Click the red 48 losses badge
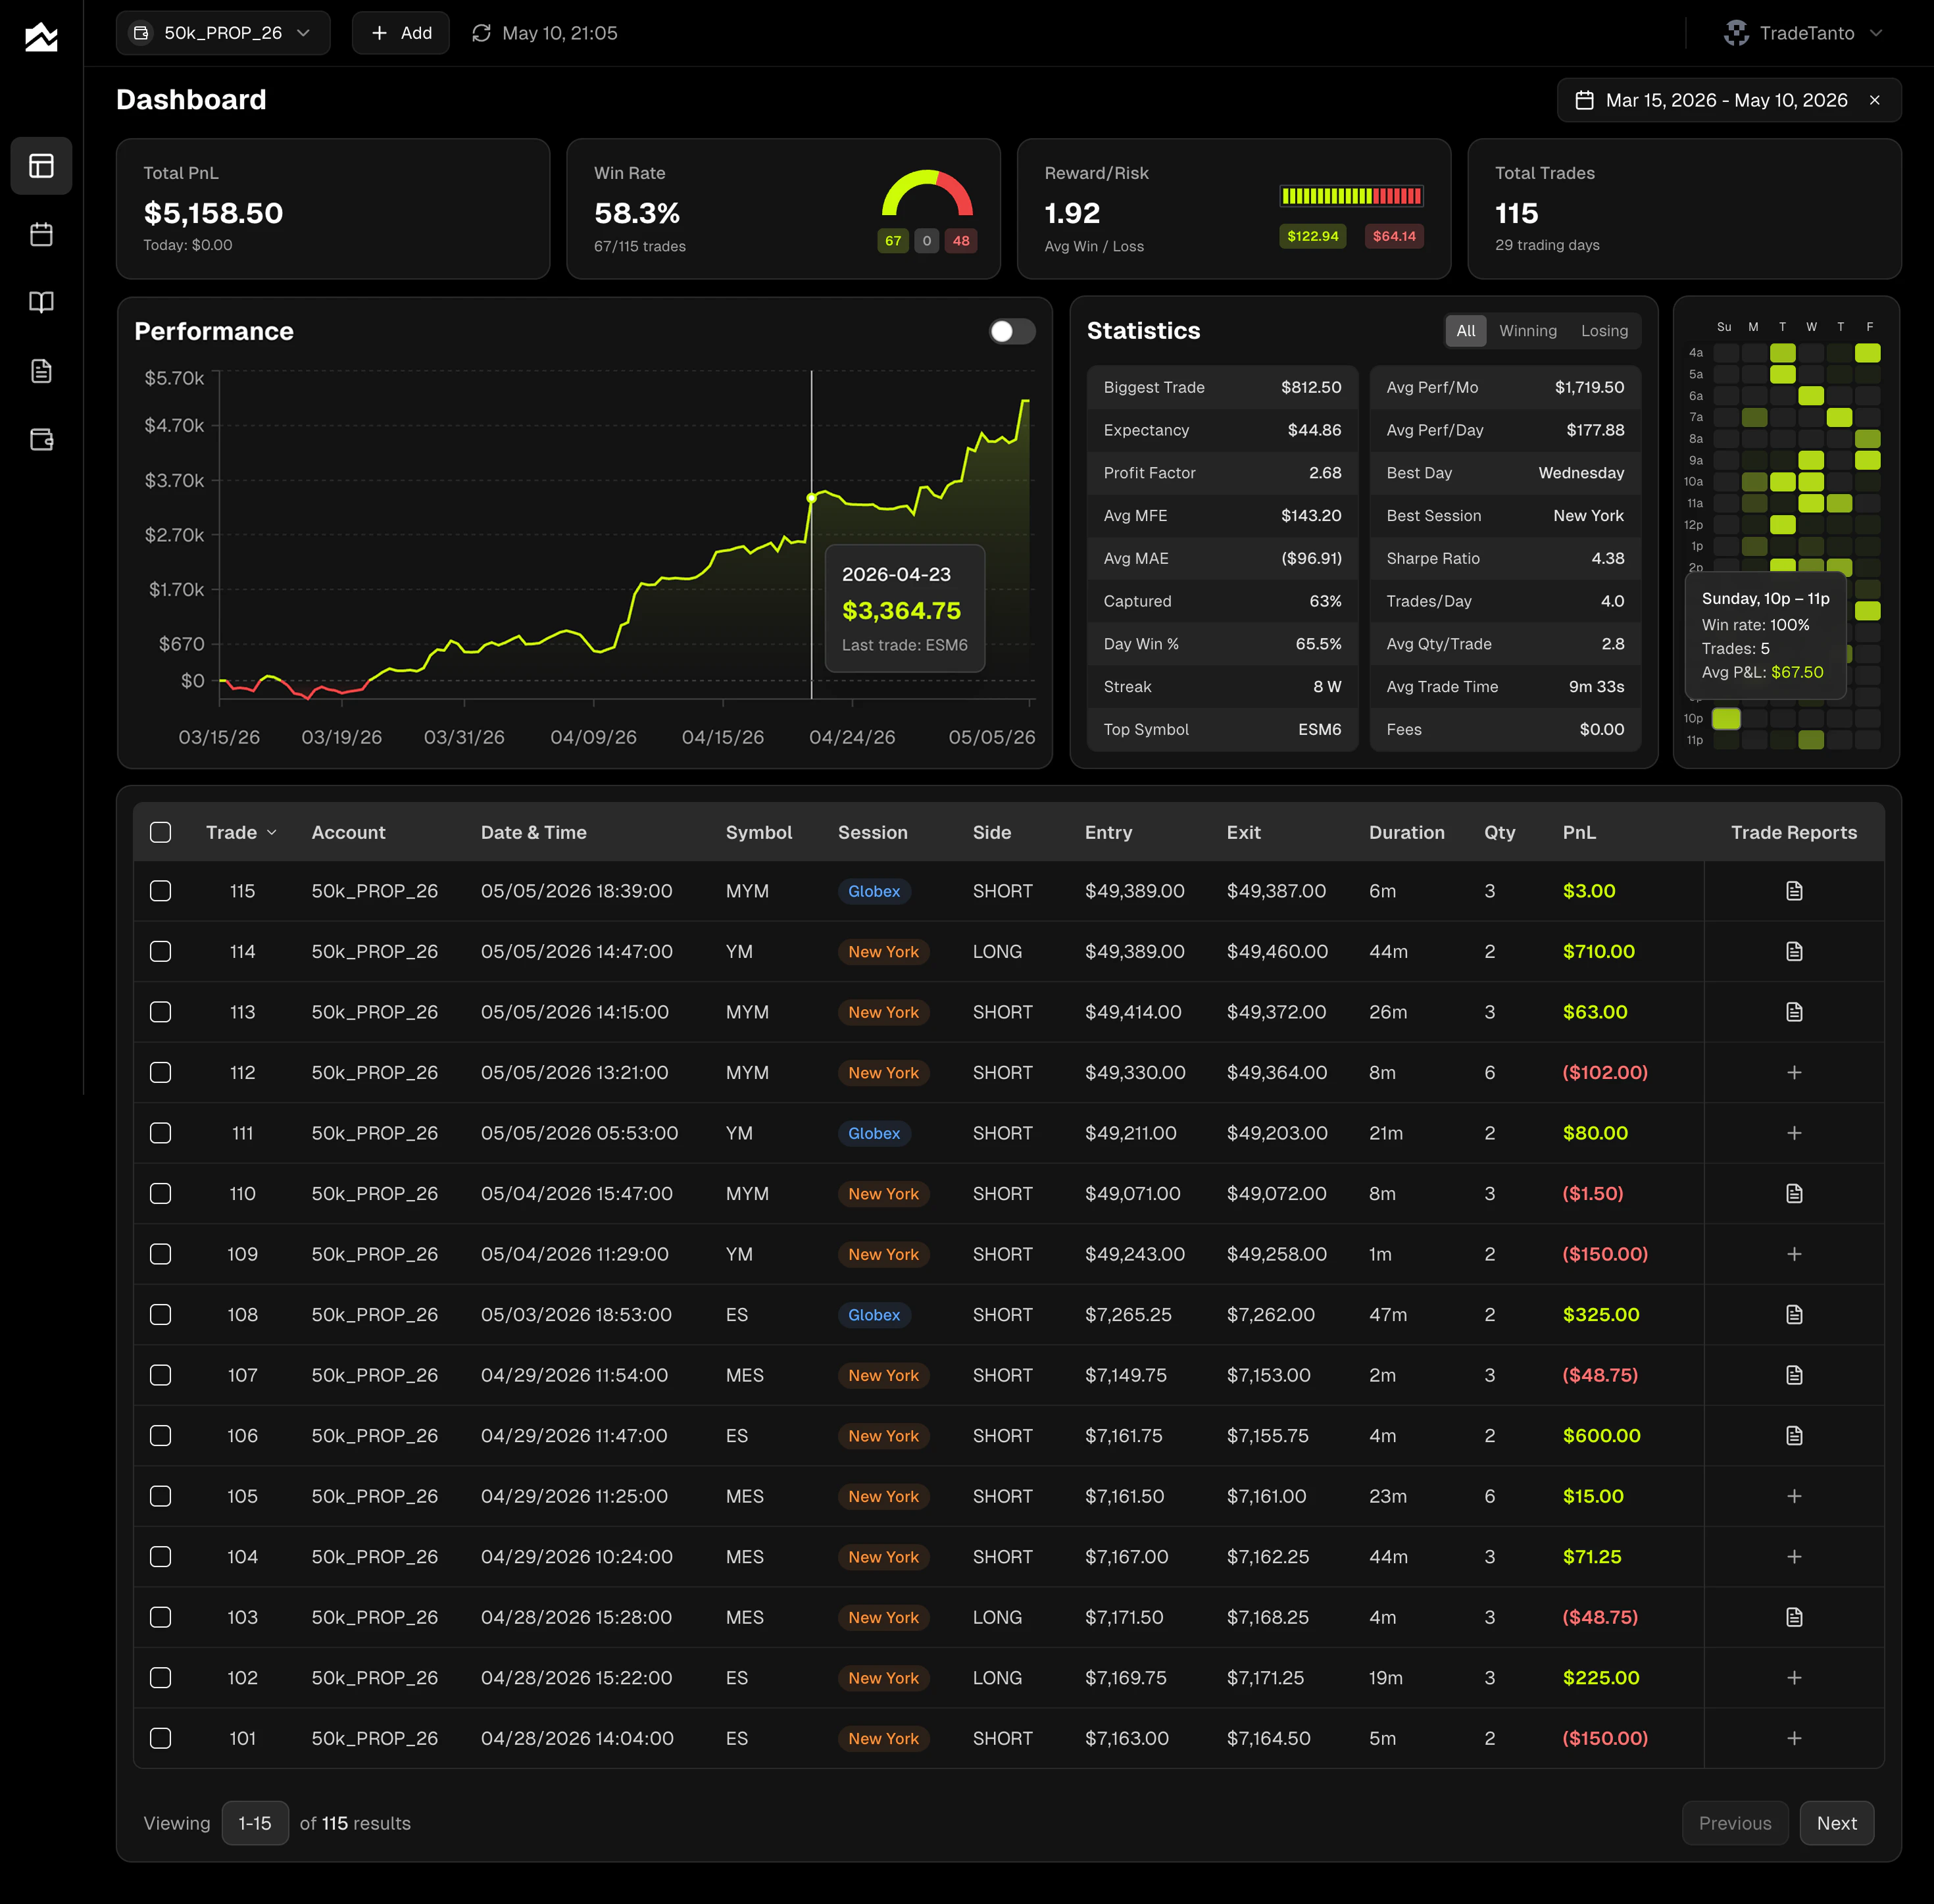This screenshot has height=1904, width=1934. click(961, 240)
